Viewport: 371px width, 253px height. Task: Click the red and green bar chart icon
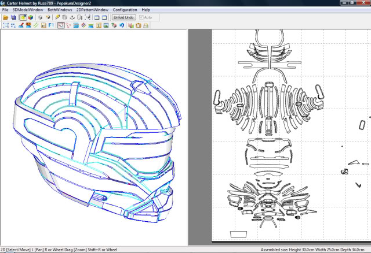131,25
